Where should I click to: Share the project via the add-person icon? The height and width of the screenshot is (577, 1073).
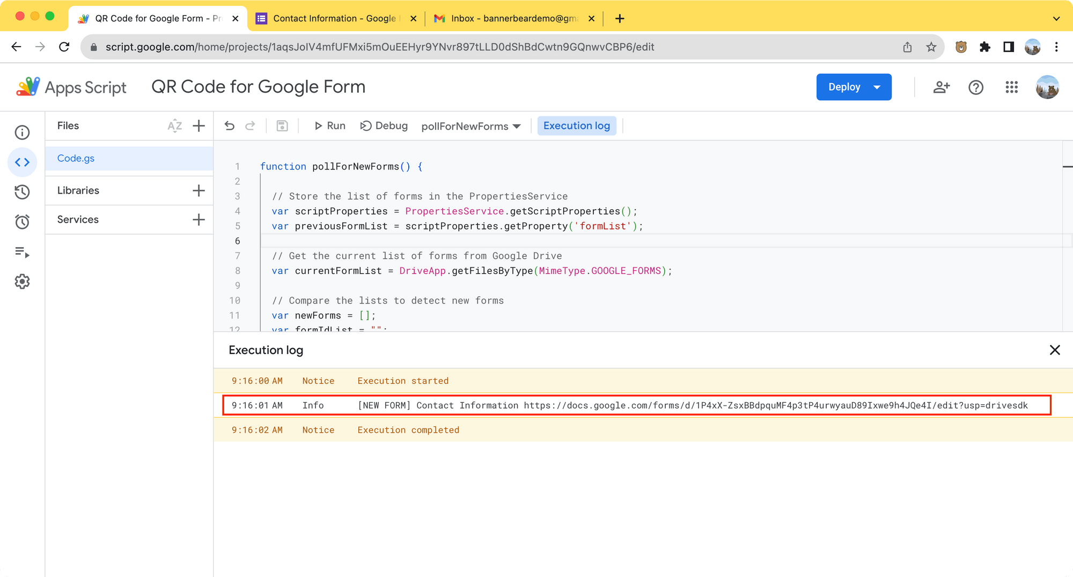[942, 87]
